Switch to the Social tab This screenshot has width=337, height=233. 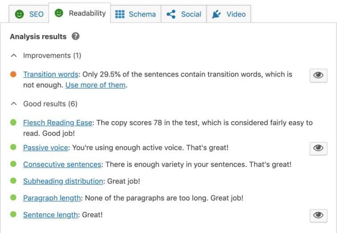pyautogui.click(x=184, y=14)
